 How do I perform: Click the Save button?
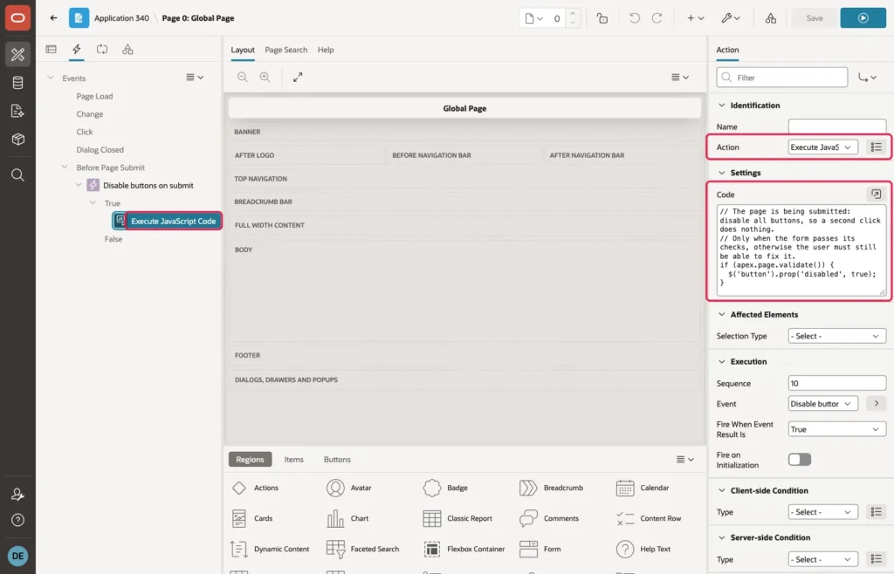click(815, 18)
